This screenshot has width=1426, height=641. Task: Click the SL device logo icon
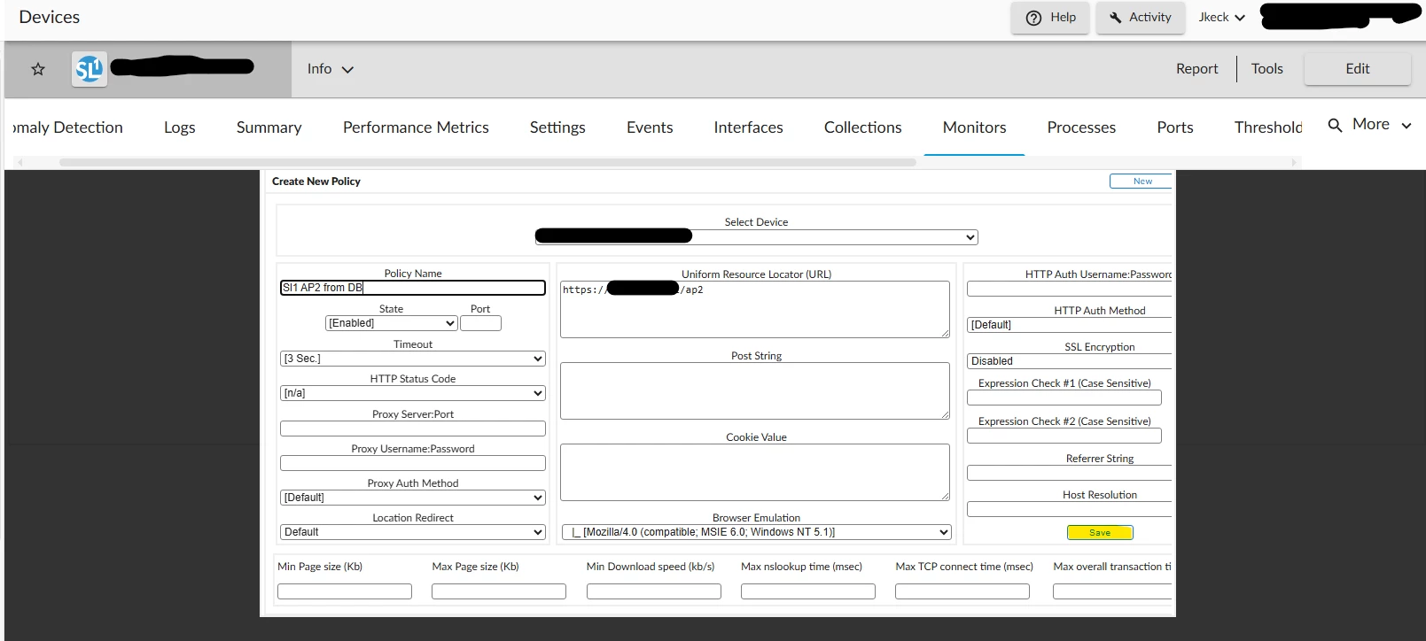pyautogui.click(x=90, y=69)
